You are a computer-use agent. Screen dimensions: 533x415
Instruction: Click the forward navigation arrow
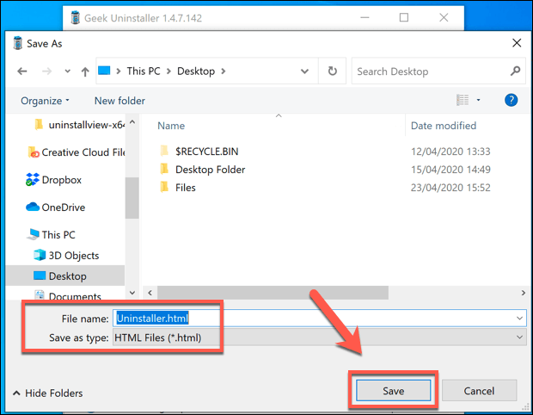(46, 71)
